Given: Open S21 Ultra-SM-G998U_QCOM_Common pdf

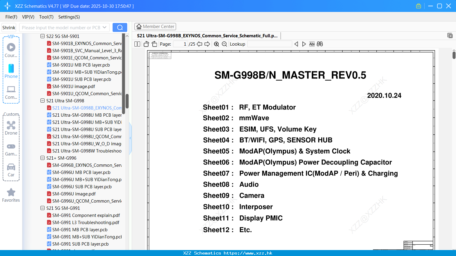Looking at the screenshot, I should click(x=84, y=136).
